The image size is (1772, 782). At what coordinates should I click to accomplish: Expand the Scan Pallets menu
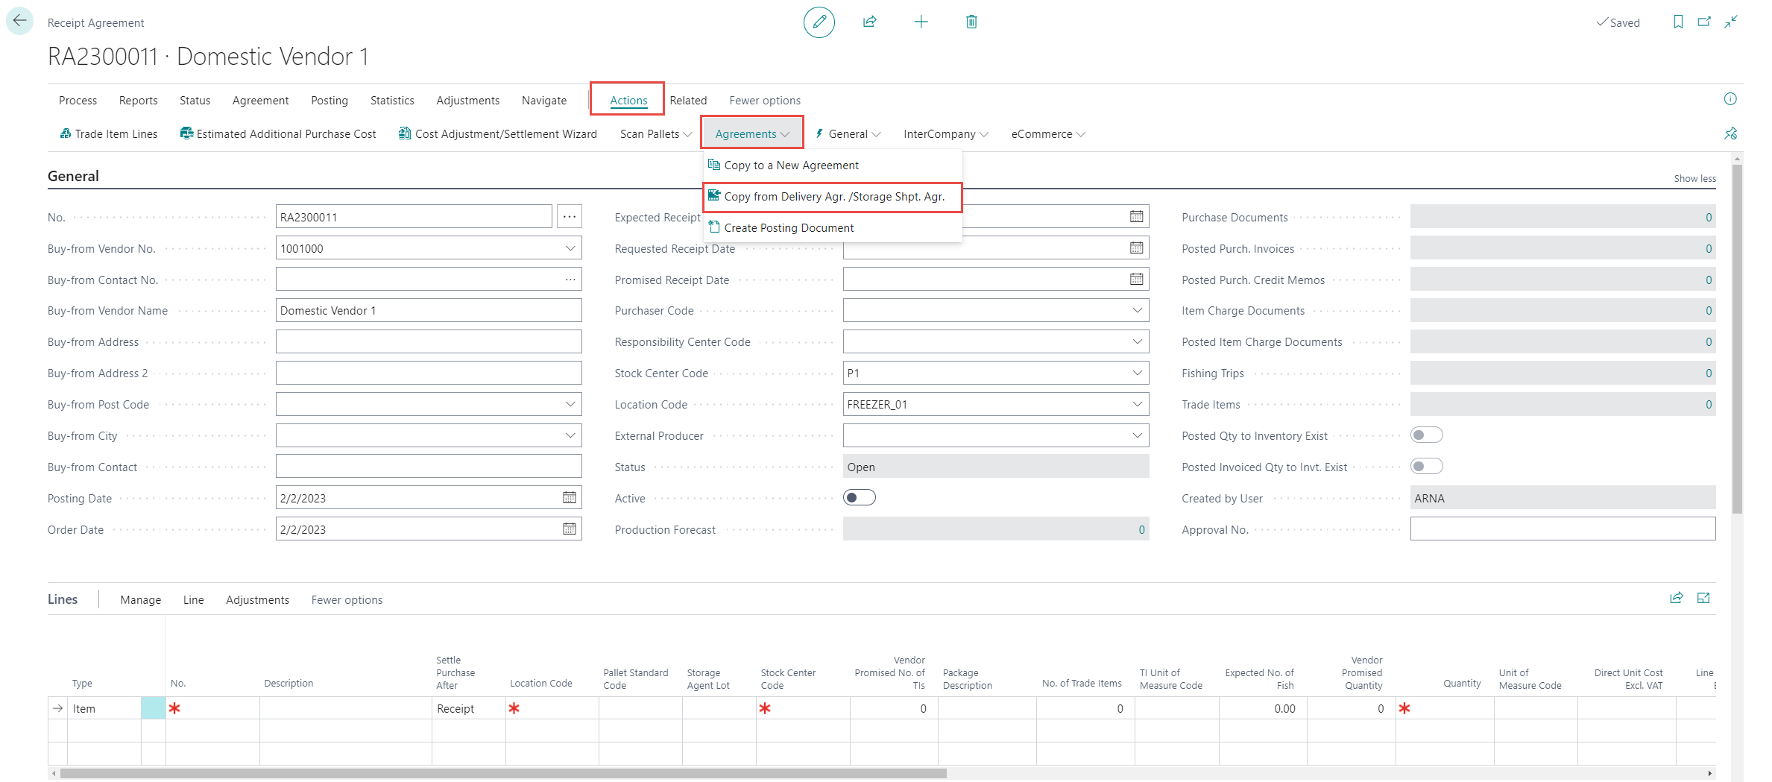click(x=655, y=134)
